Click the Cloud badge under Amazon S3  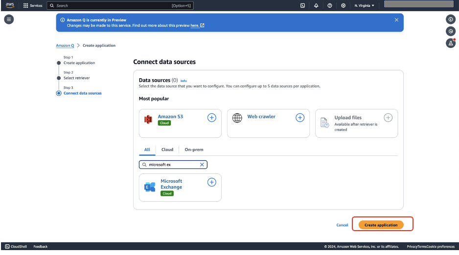coord(164,123)
